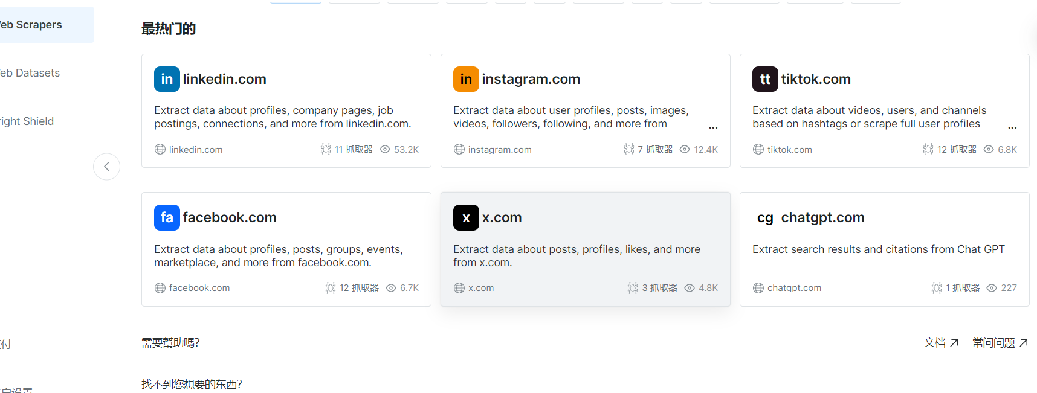
Task: Click the 找不到您想要的东西? text
Action: point(192,385)
